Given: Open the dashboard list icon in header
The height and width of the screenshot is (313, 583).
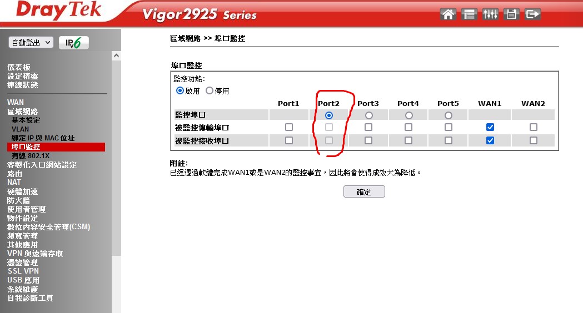Looking at the screenshot, I should (469, 14).
